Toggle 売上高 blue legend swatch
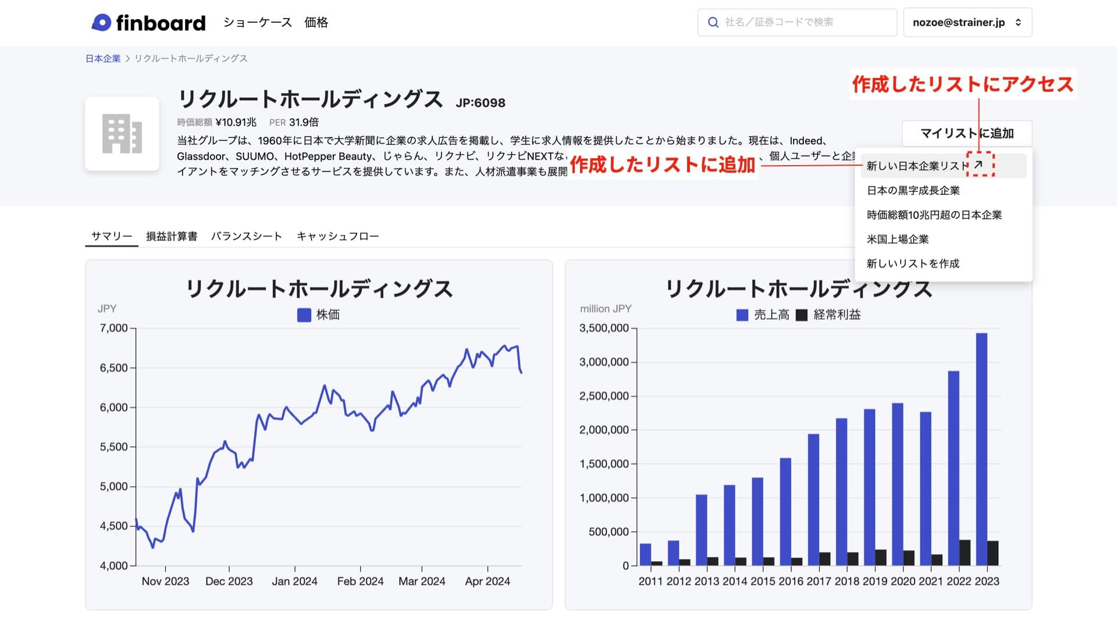 (x=742, y=315)
